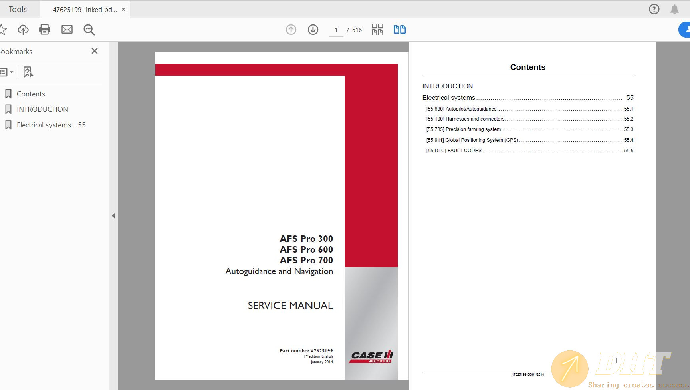Open the bookmarks options dropdown arrow

(12, 72)
